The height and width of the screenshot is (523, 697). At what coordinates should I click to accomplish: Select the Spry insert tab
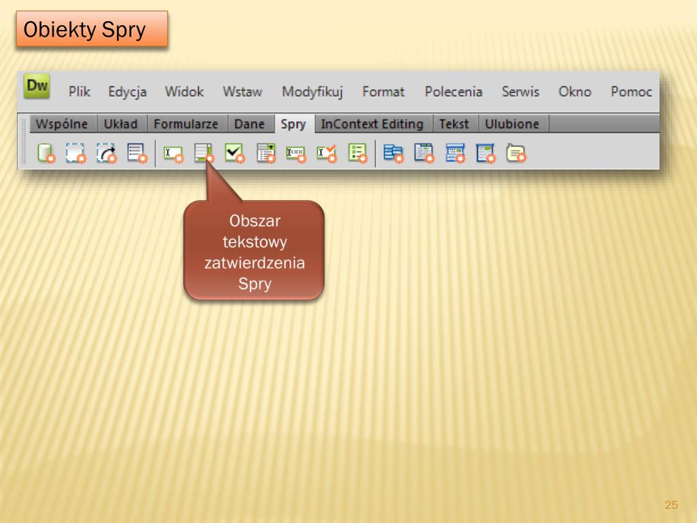click(x=293, y=124)
